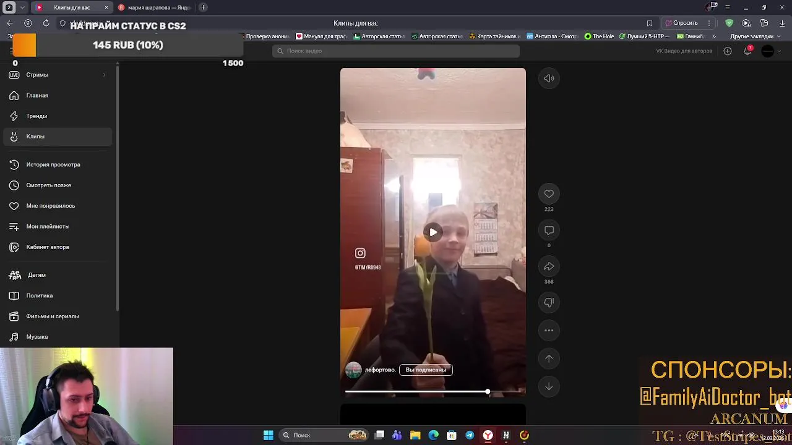Open лефортово channel avatar

pyautogui.click(x=353, y=370)
